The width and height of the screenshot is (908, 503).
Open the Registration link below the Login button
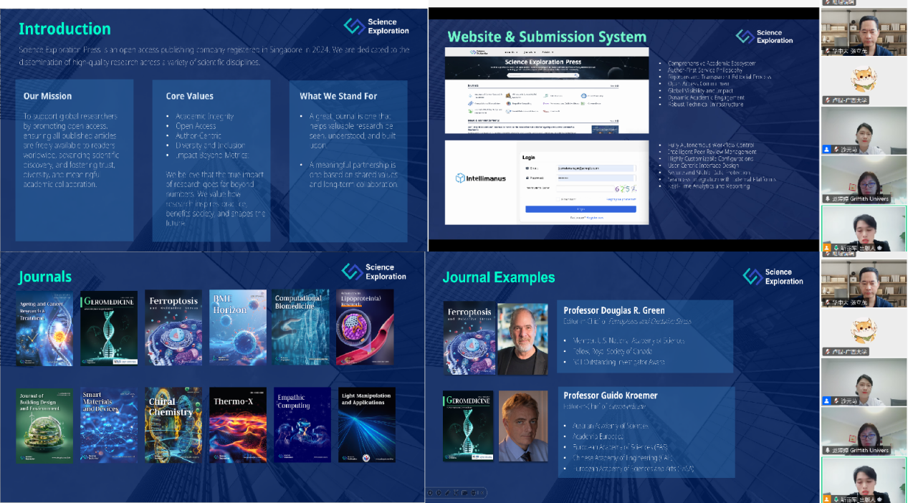595,218
